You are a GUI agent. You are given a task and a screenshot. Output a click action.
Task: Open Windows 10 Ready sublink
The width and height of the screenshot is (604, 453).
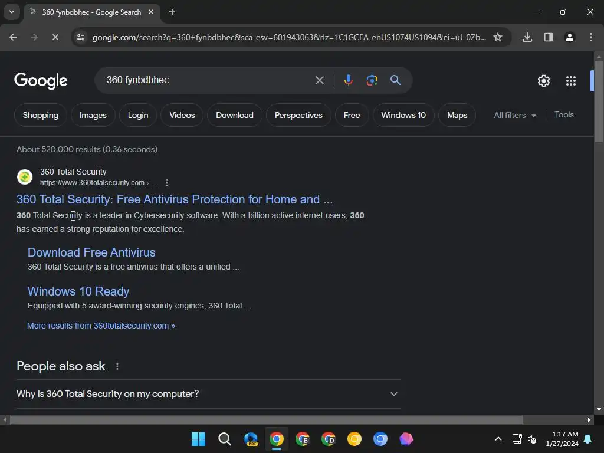coord(78,291)
